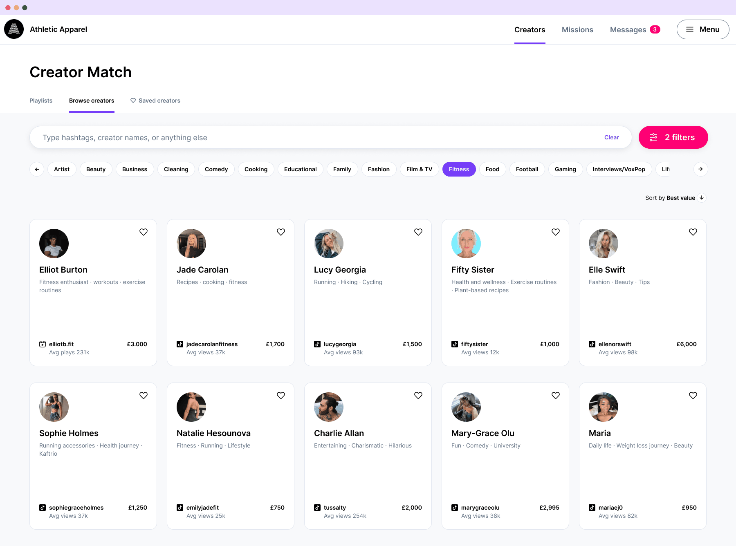Open Messages showing 3 notifications
736x546 pixels.
pos(628,29)
